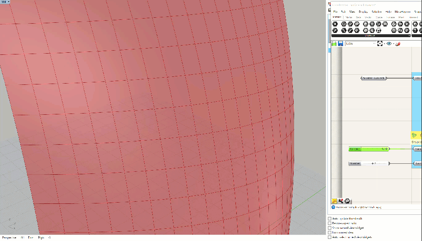The height and width of the screenshot is (241, 422).
Task: Open the Solution menu
Action: point(376,11)
